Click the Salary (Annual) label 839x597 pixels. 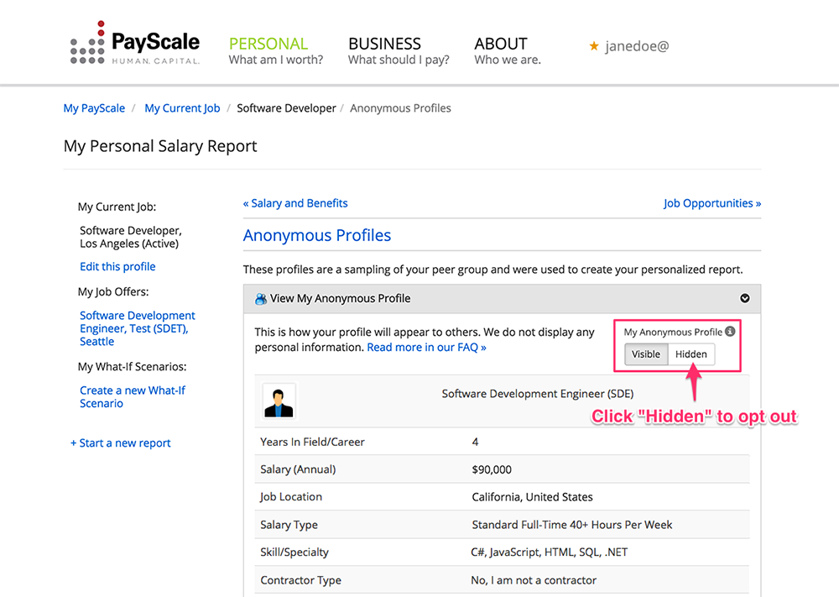298,469
